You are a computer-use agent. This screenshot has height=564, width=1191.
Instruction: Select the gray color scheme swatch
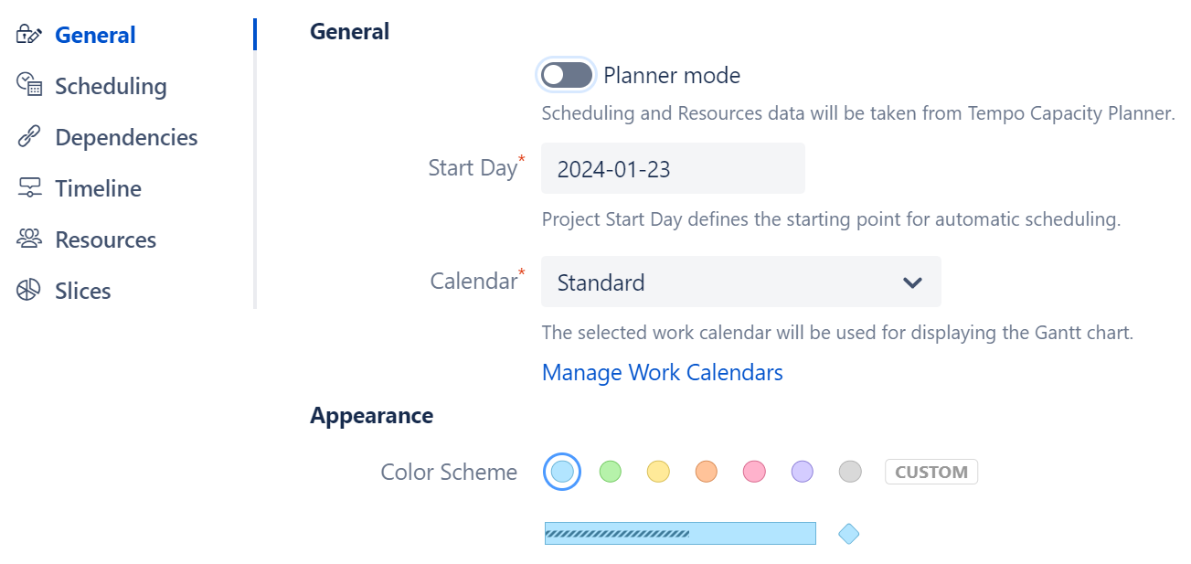(848, 472)
